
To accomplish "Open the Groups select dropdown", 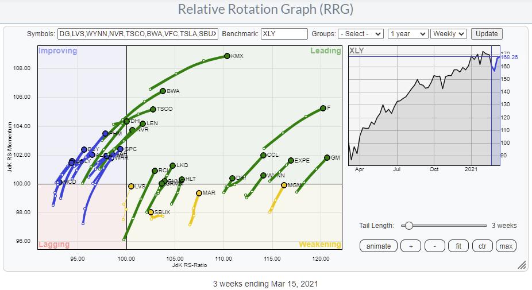I will 360,34.
